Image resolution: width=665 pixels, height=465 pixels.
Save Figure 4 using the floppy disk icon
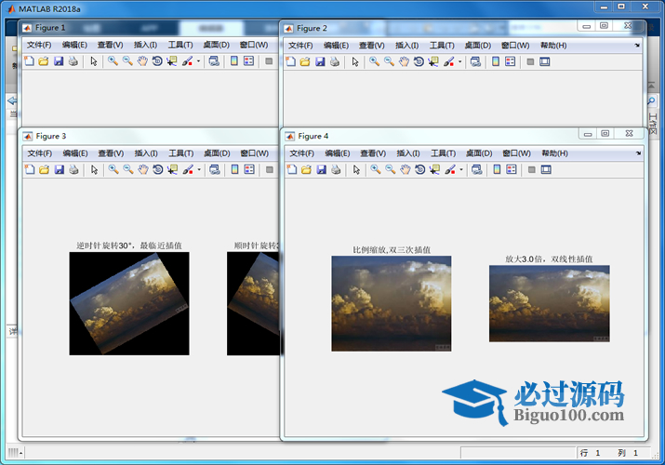[320, 169]
